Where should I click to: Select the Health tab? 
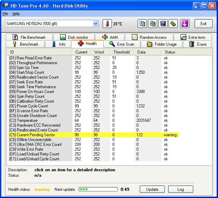[87, 44]
